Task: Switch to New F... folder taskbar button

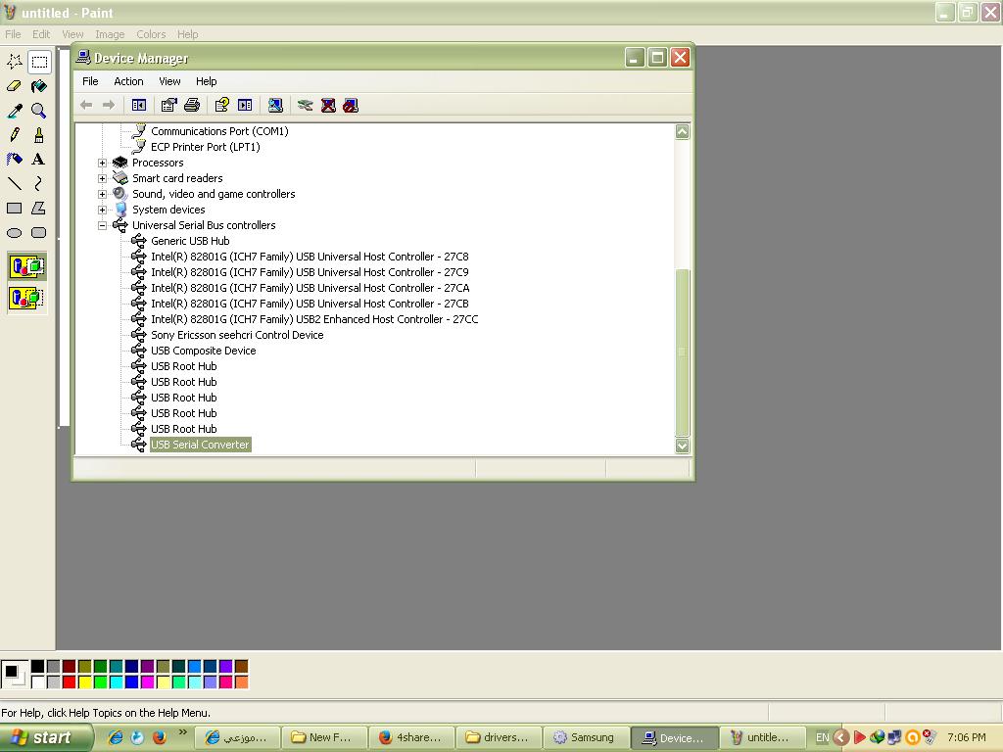Action: click(324, 738)
